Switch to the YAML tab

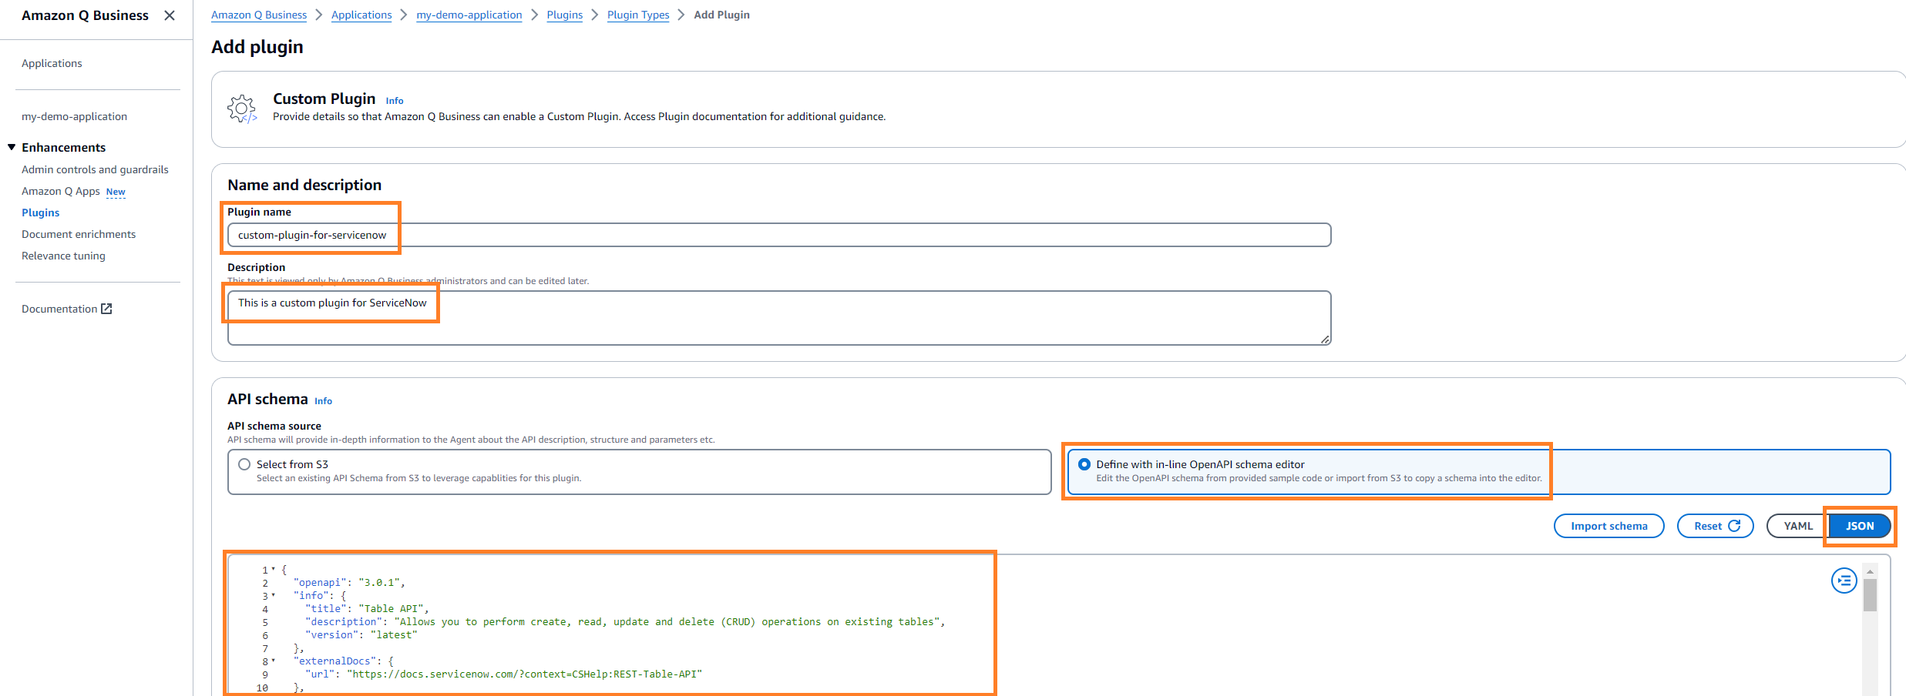[1796, 525]
